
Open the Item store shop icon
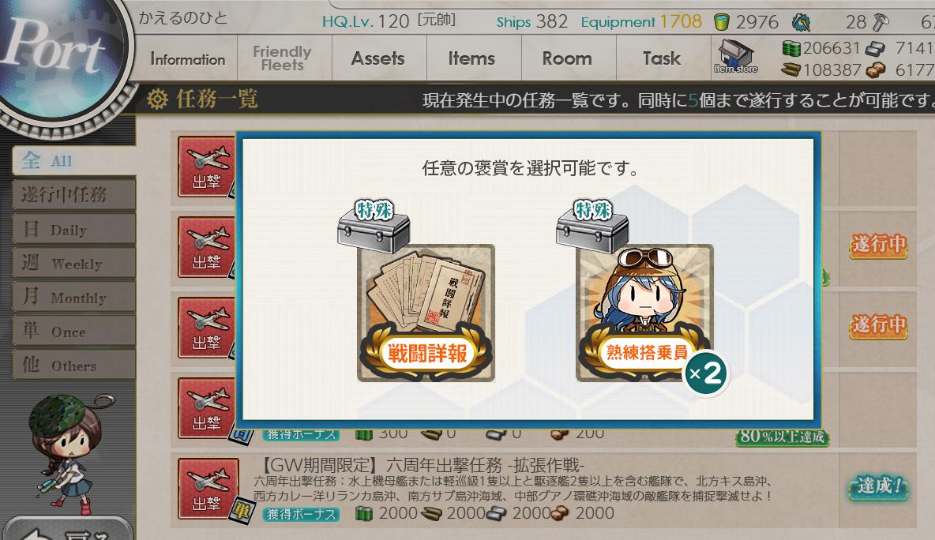coord(736,57)
